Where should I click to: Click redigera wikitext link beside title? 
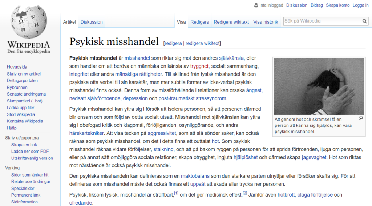[x=203, y=43]
